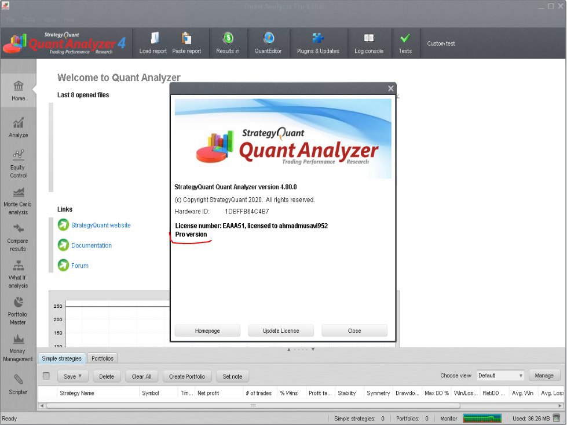Click the Pro version text

click(x=191, y=235)
